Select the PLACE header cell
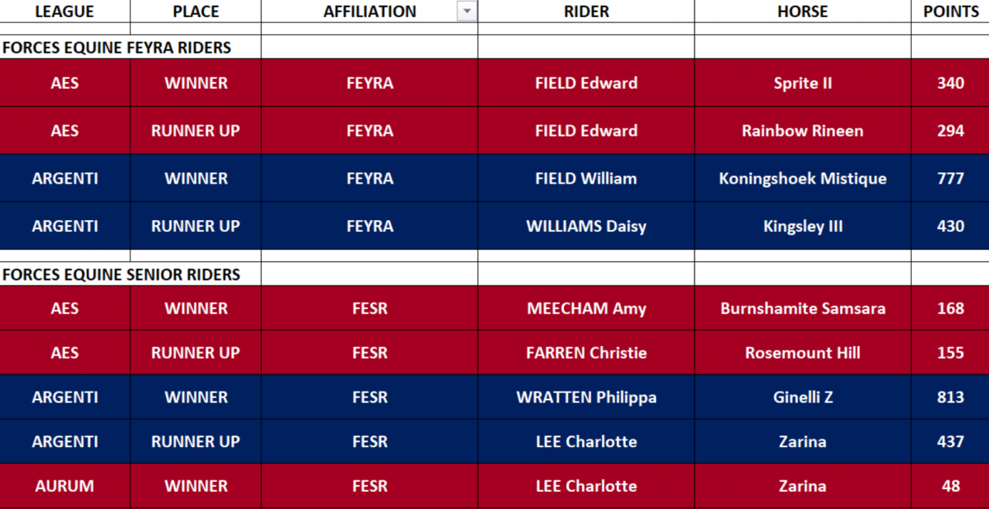The image size is (989, 509). click(195, 12)
